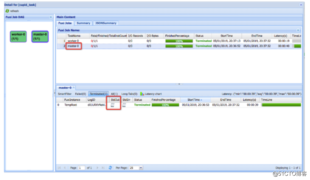Click the splitter collapse handle above master-0 tab
The width and height of the screenshot is (310, 180).
pyautogui.click(x=179, y=84)
